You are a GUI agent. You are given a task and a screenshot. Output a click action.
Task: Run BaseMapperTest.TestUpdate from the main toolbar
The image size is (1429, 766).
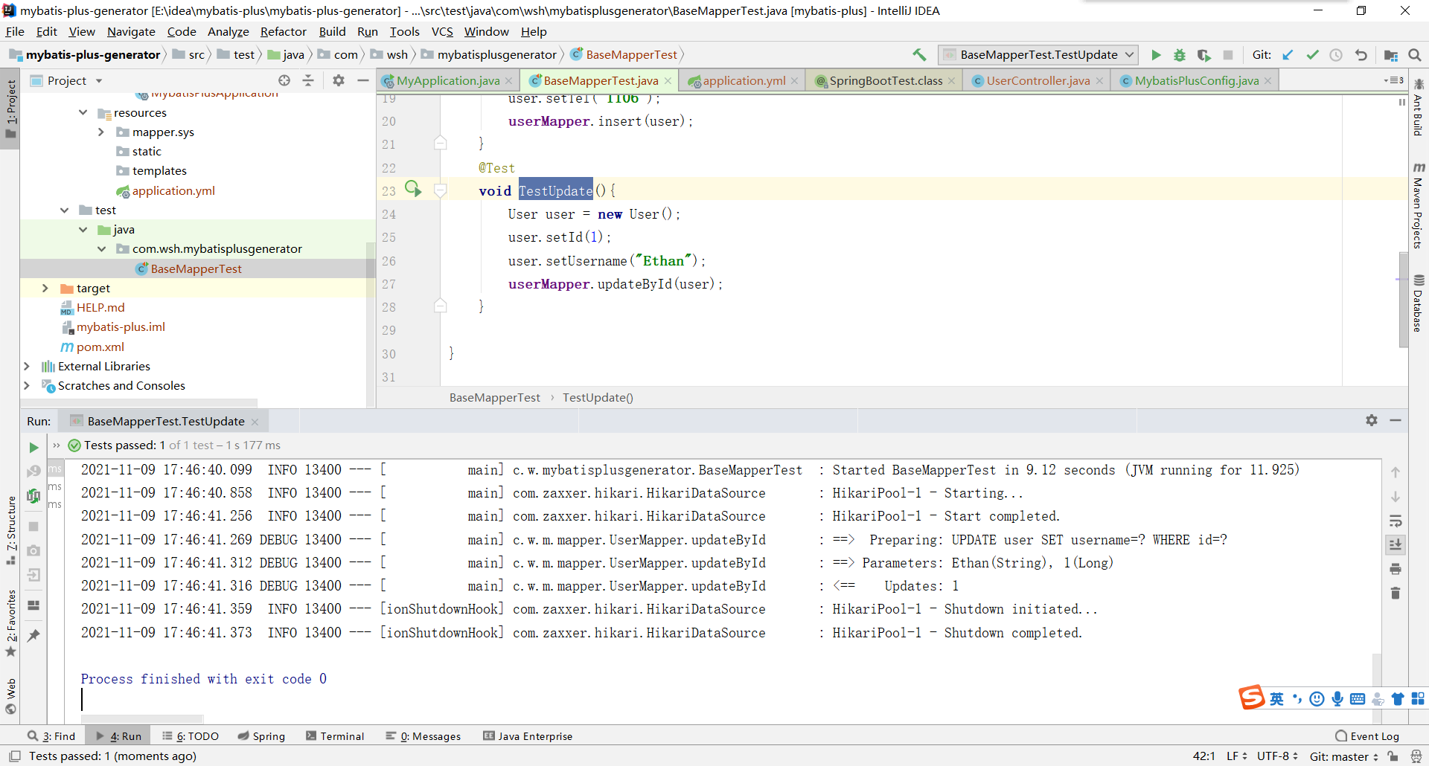coord(1156,55)
